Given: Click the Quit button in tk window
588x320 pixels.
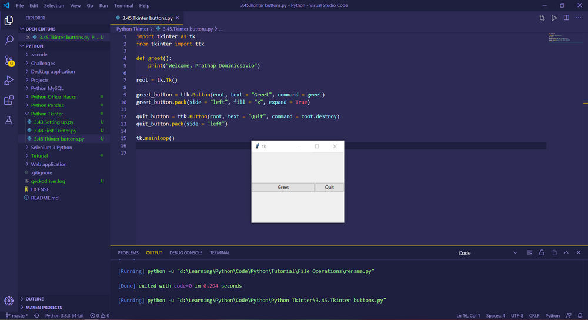Looking at the screenshot, I should click(329, 187).
